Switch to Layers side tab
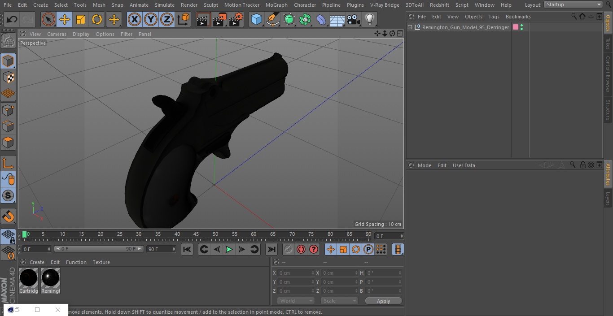 tap(608, 199)
